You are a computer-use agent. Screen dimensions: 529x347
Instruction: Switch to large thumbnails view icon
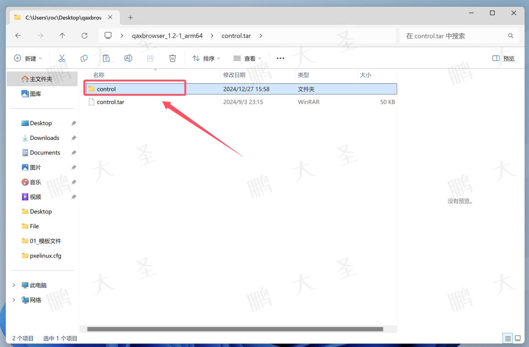518,338
